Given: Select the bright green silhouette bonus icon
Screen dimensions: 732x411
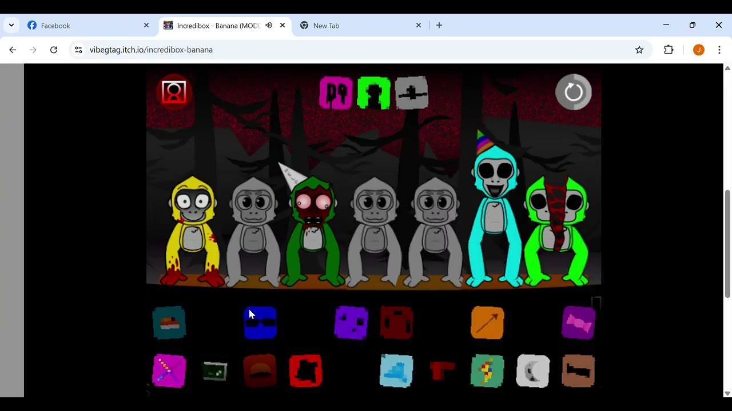Looking at the screenshot, I should point(373,92).
